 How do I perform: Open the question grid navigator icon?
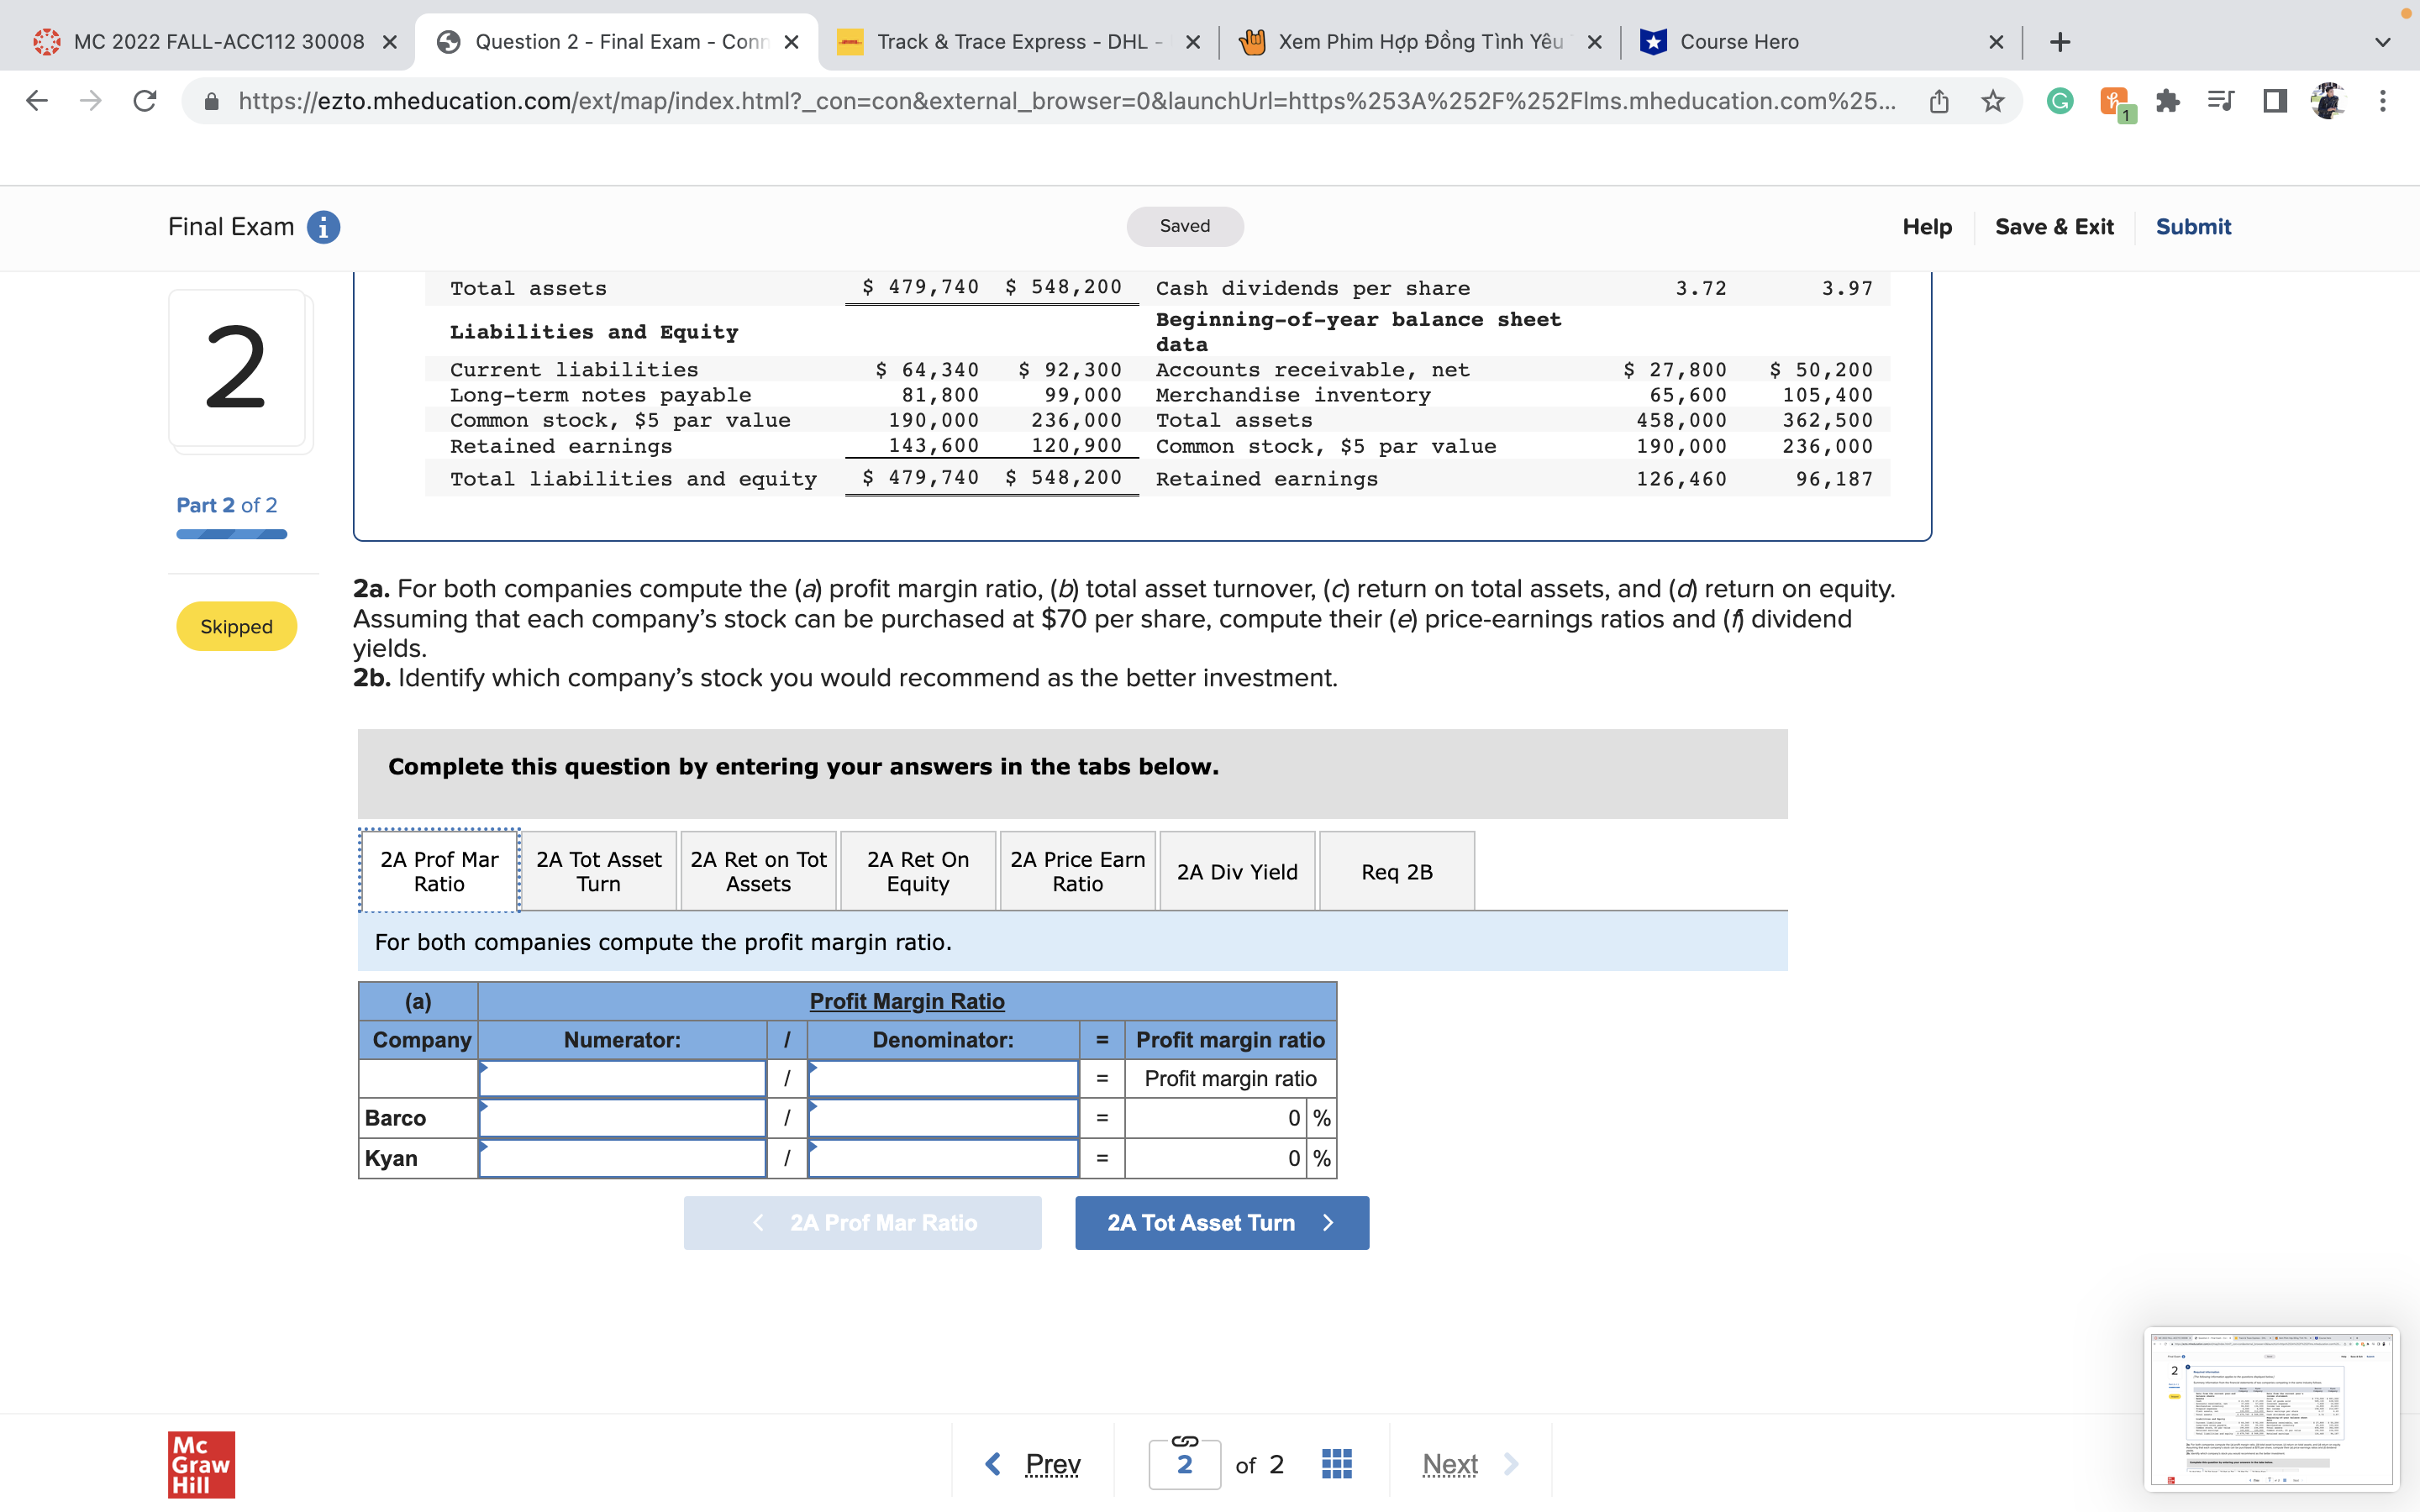(1336, 1464)
